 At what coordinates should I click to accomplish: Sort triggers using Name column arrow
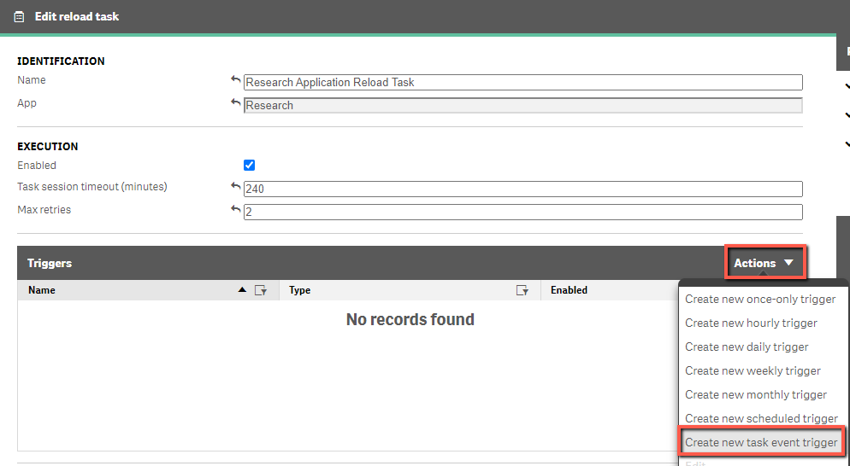pos(242,290)
